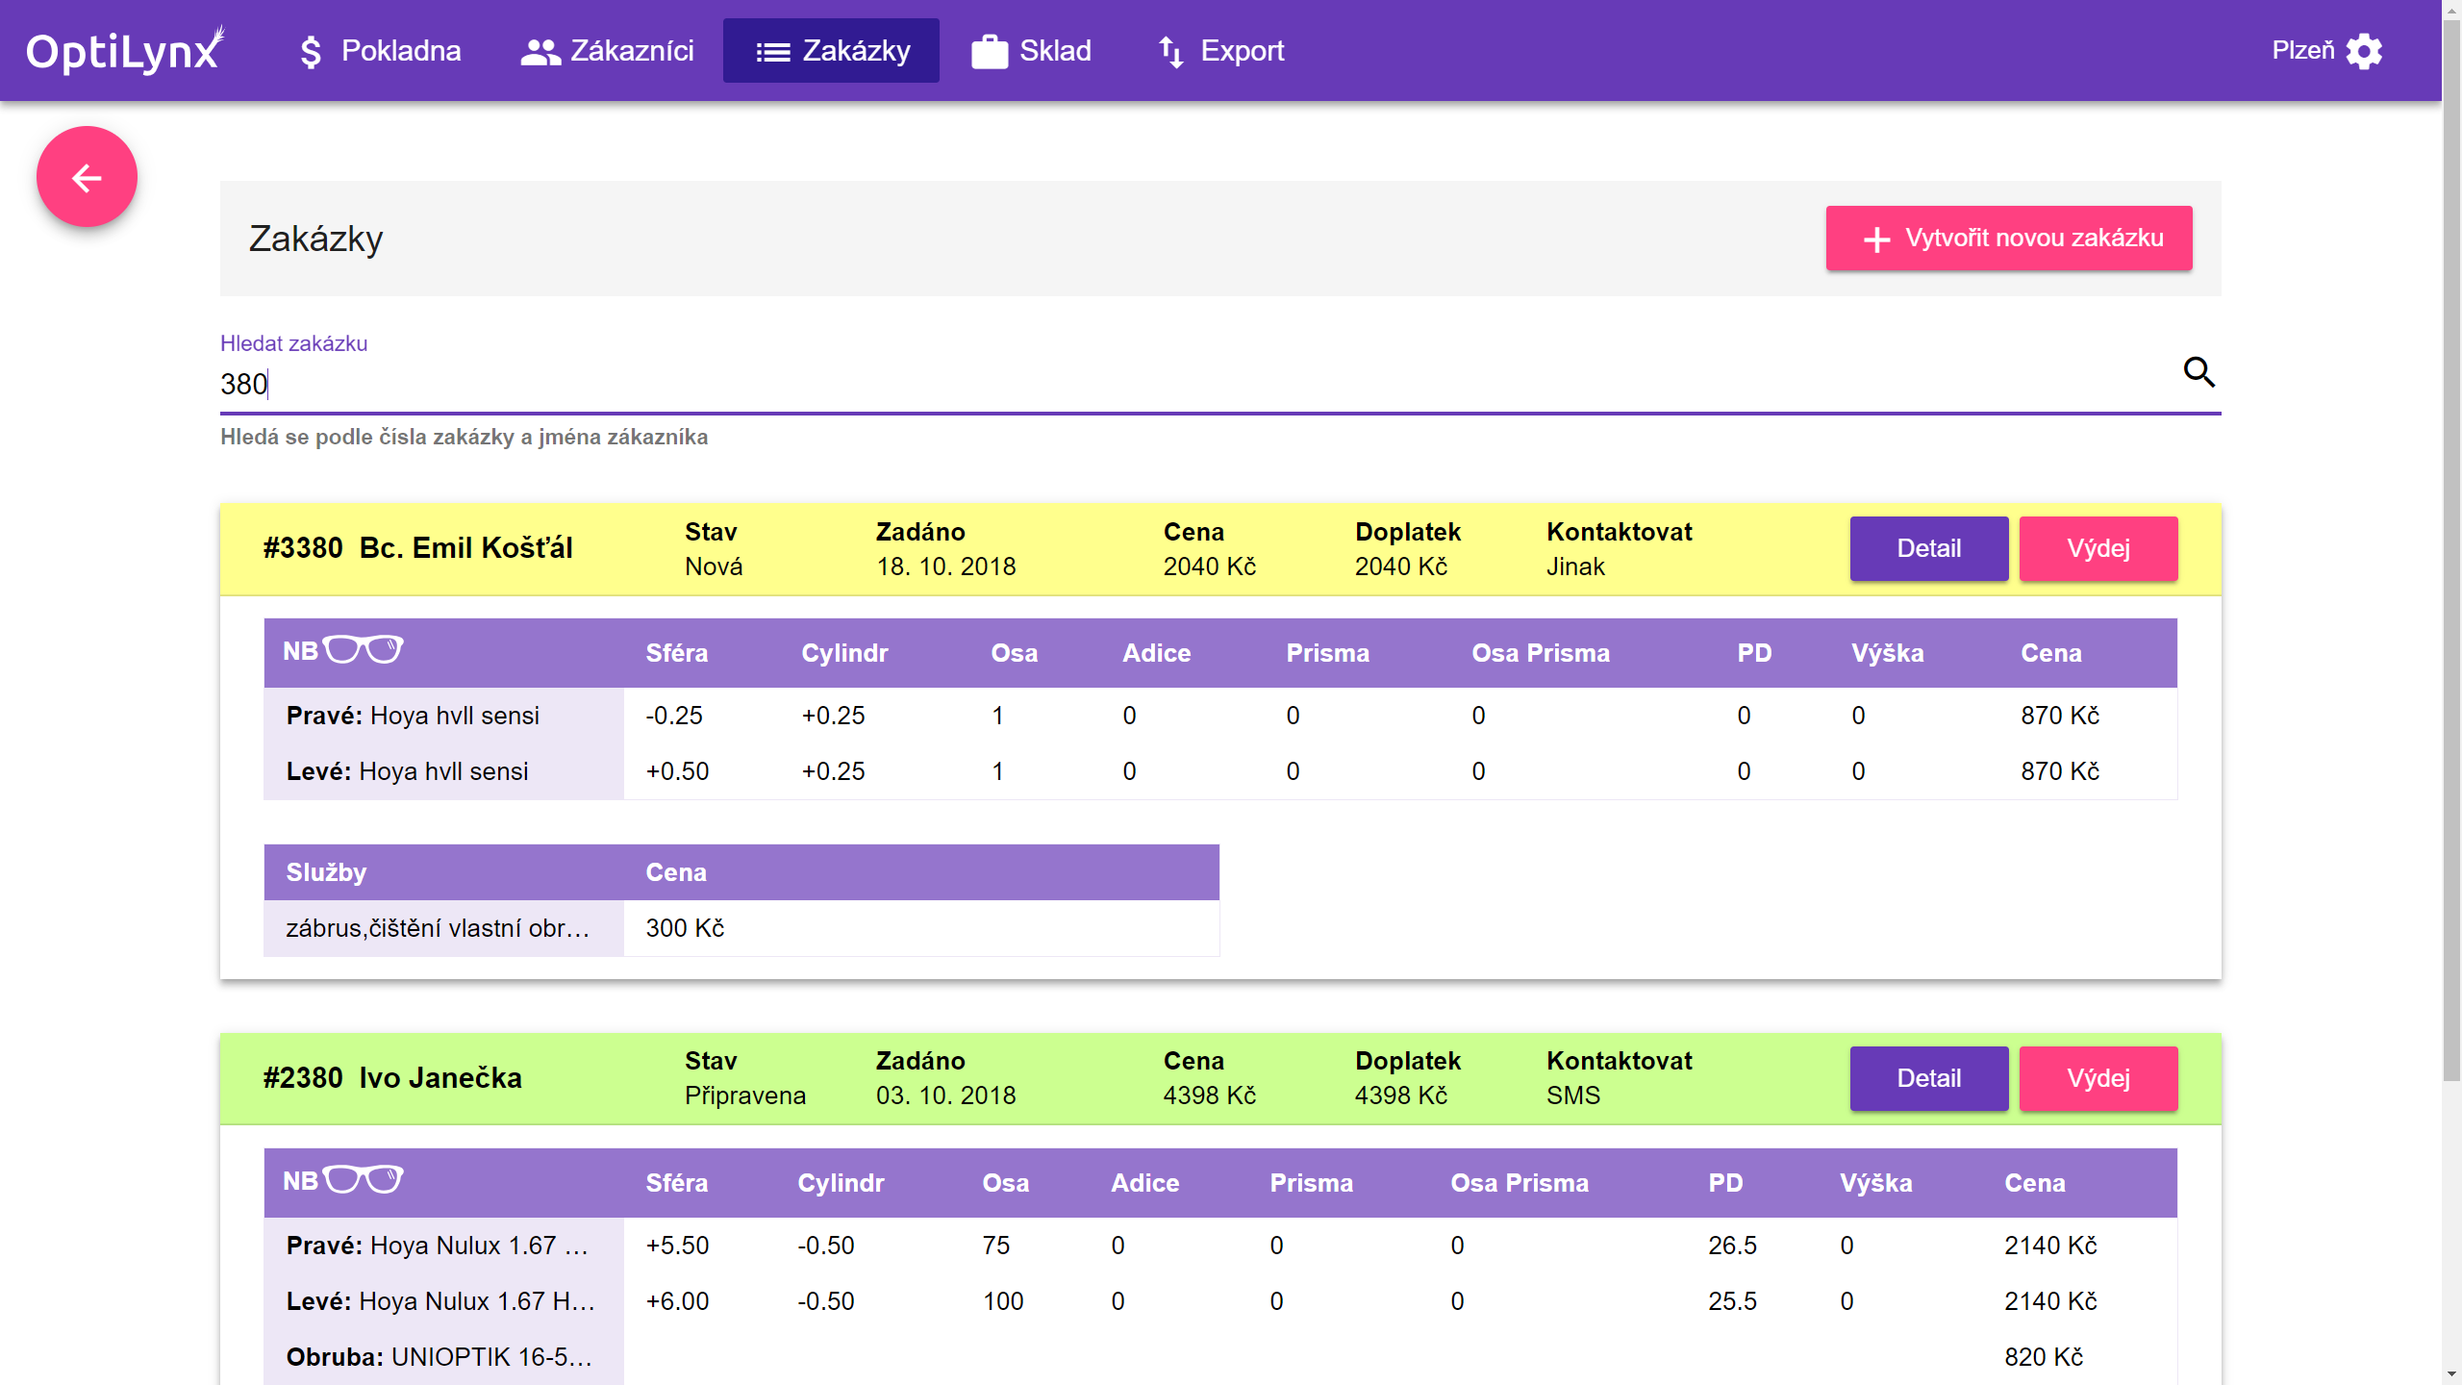Screen dimensions: 2462x1385
Task: Click the Plzeň branch label
Action: click(x=2302, y=51)
